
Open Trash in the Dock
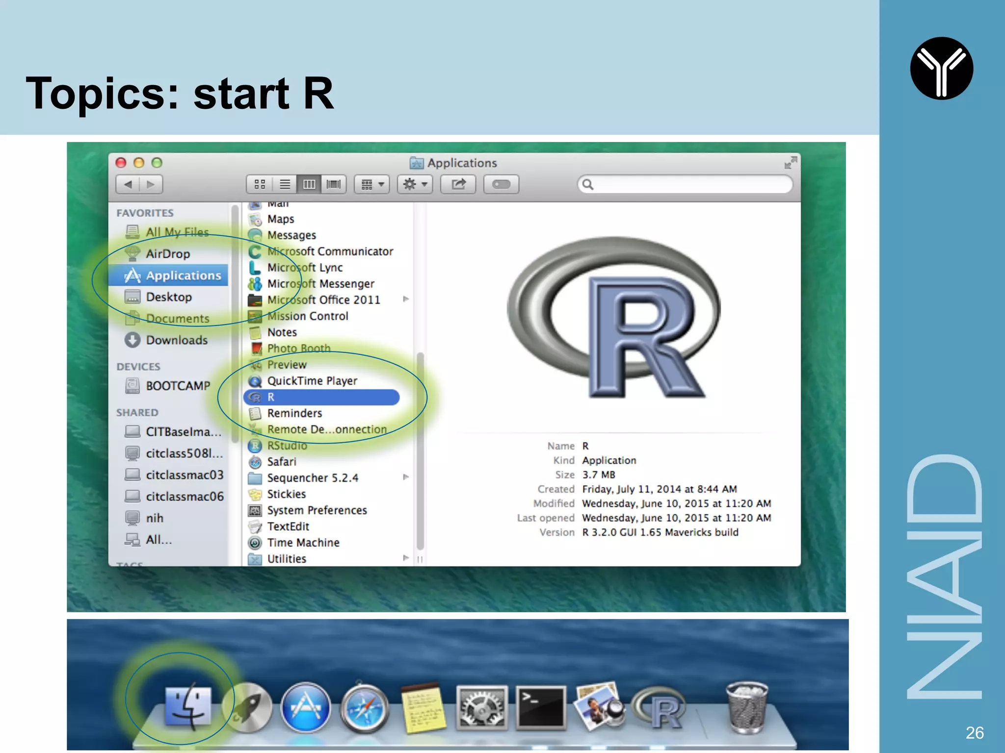(x=747, y=706)
